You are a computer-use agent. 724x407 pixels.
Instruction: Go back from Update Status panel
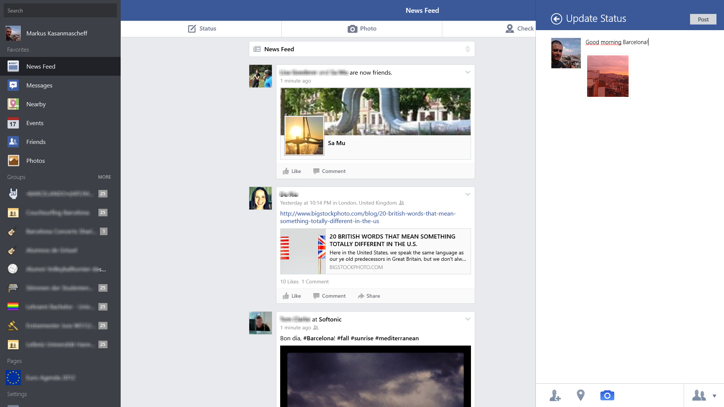pos(557,18)
